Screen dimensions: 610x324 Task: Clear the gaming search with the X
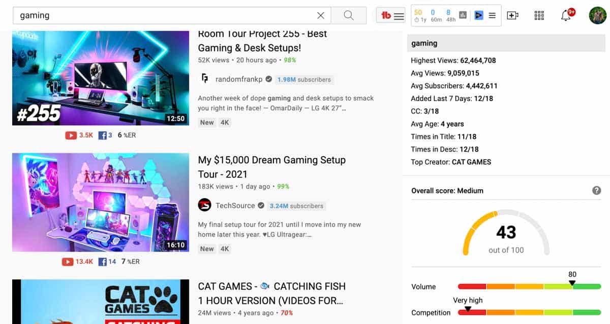click(x=321, y=15)
